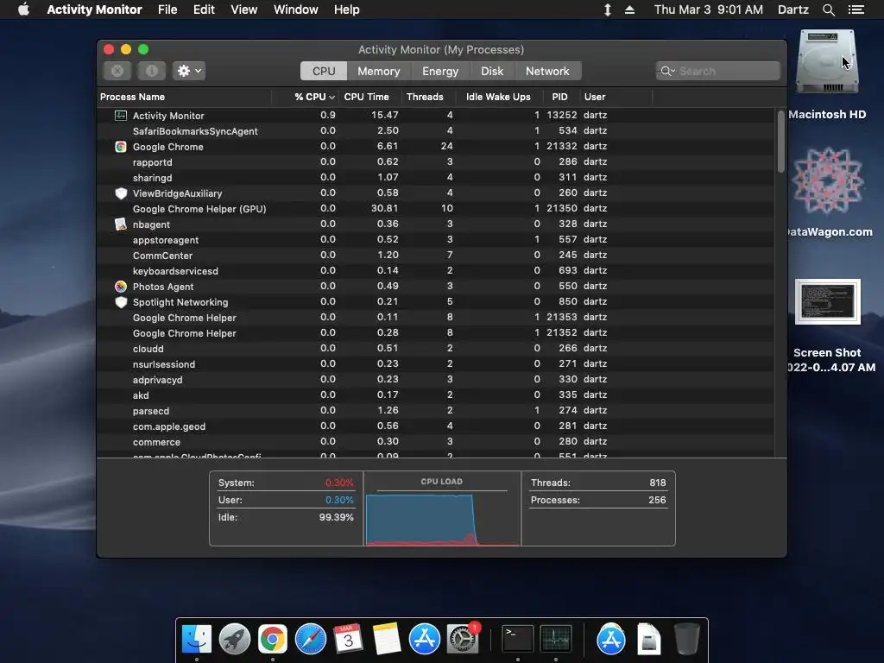The width and height of the screenshot is (884, 663).
Task: Switch to the Energy tab
Action: pos(439,71)
